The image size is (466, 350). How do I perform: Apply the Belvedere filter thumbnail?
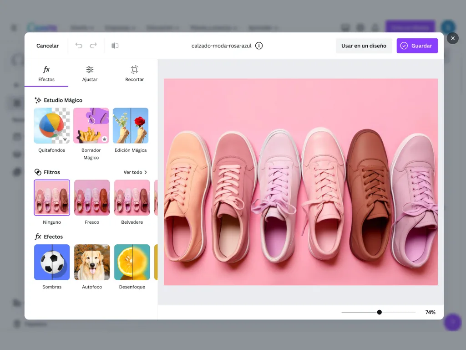[132, 198]
